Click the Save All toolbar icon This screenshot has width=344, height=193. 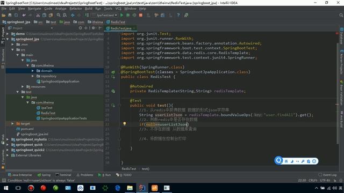(10, 15)
